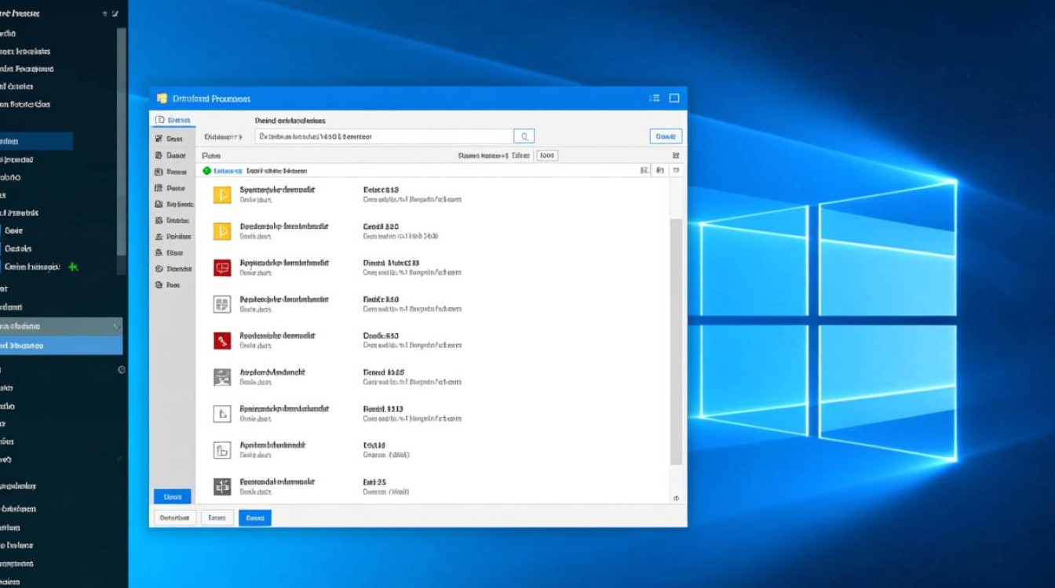1055x588 pixels.
Task: Click the yellow icon of the first extension result
Action: (221, 194)
